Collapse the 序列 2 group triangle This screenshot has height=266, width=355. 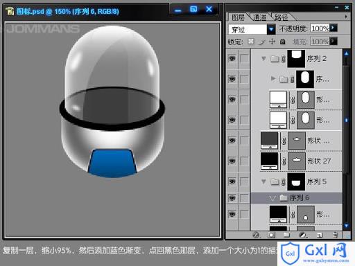click(x=263, y=59)
